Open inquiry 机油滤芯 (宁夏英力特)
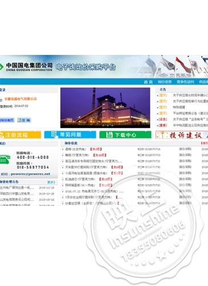The width and height of the screenshot is (208, 286). point(80,179)
